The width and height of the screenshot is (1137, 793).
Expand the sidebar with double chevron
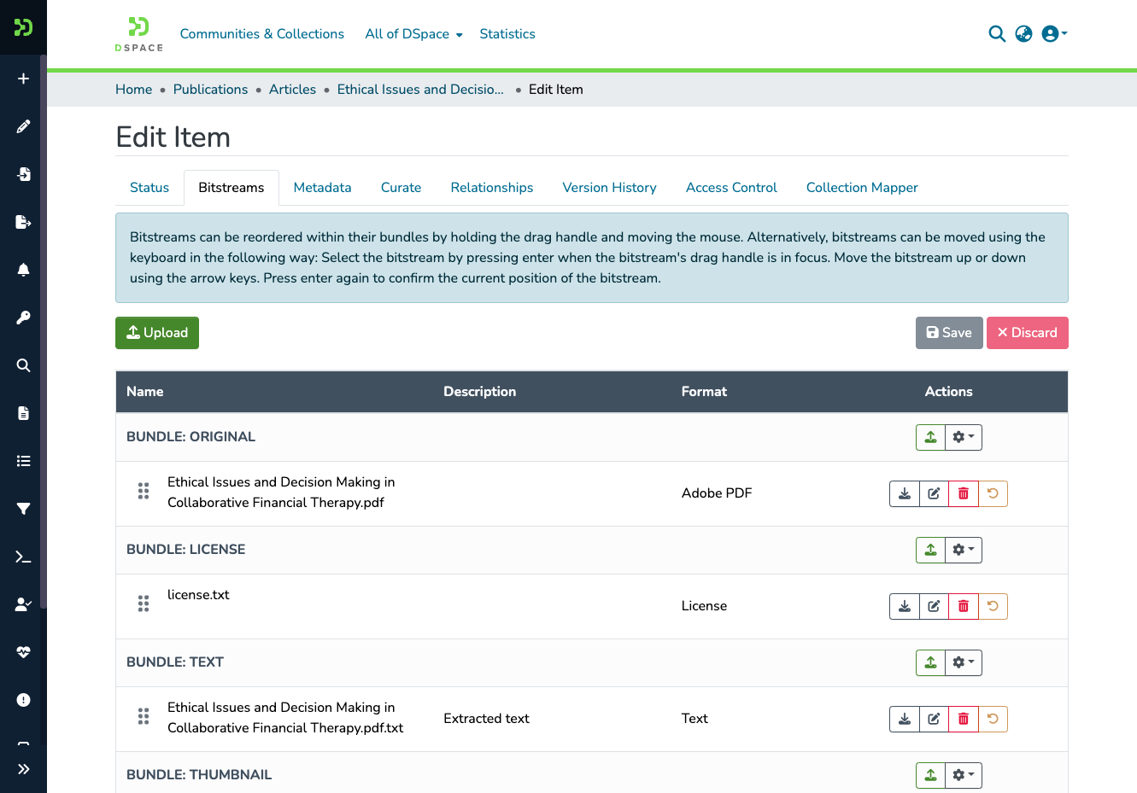pyautogui.click(x=23, y=769)
